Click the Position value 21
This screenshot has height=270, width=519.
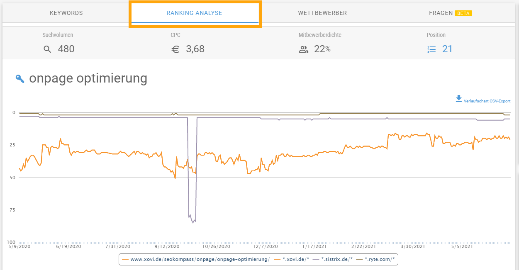[x=447, y=49]
